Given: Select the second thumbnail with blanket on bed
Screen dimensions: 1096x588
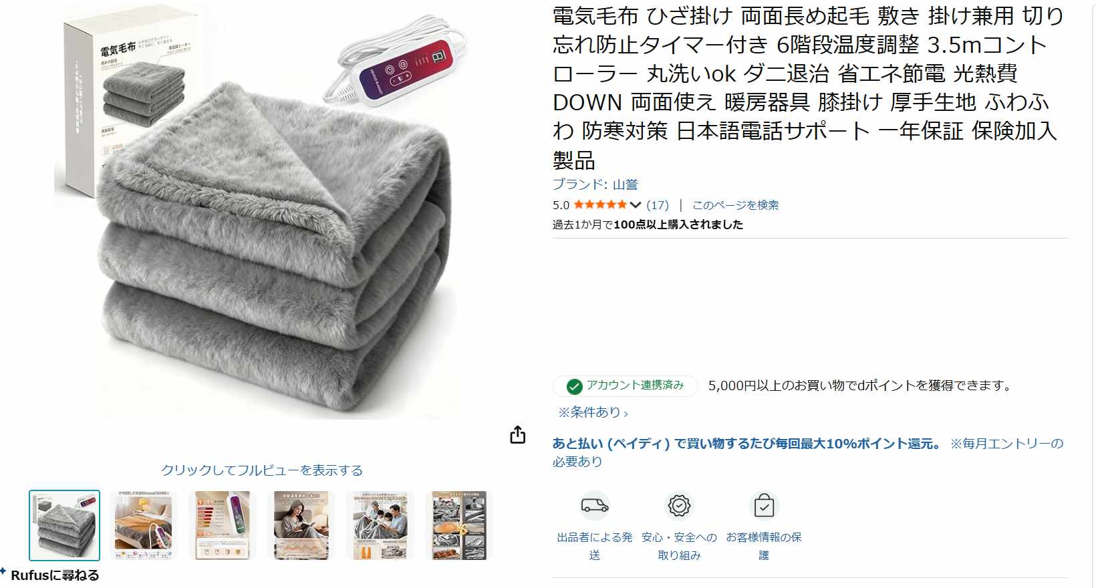Looking at the screenshot, I should [x=143, y=525].
